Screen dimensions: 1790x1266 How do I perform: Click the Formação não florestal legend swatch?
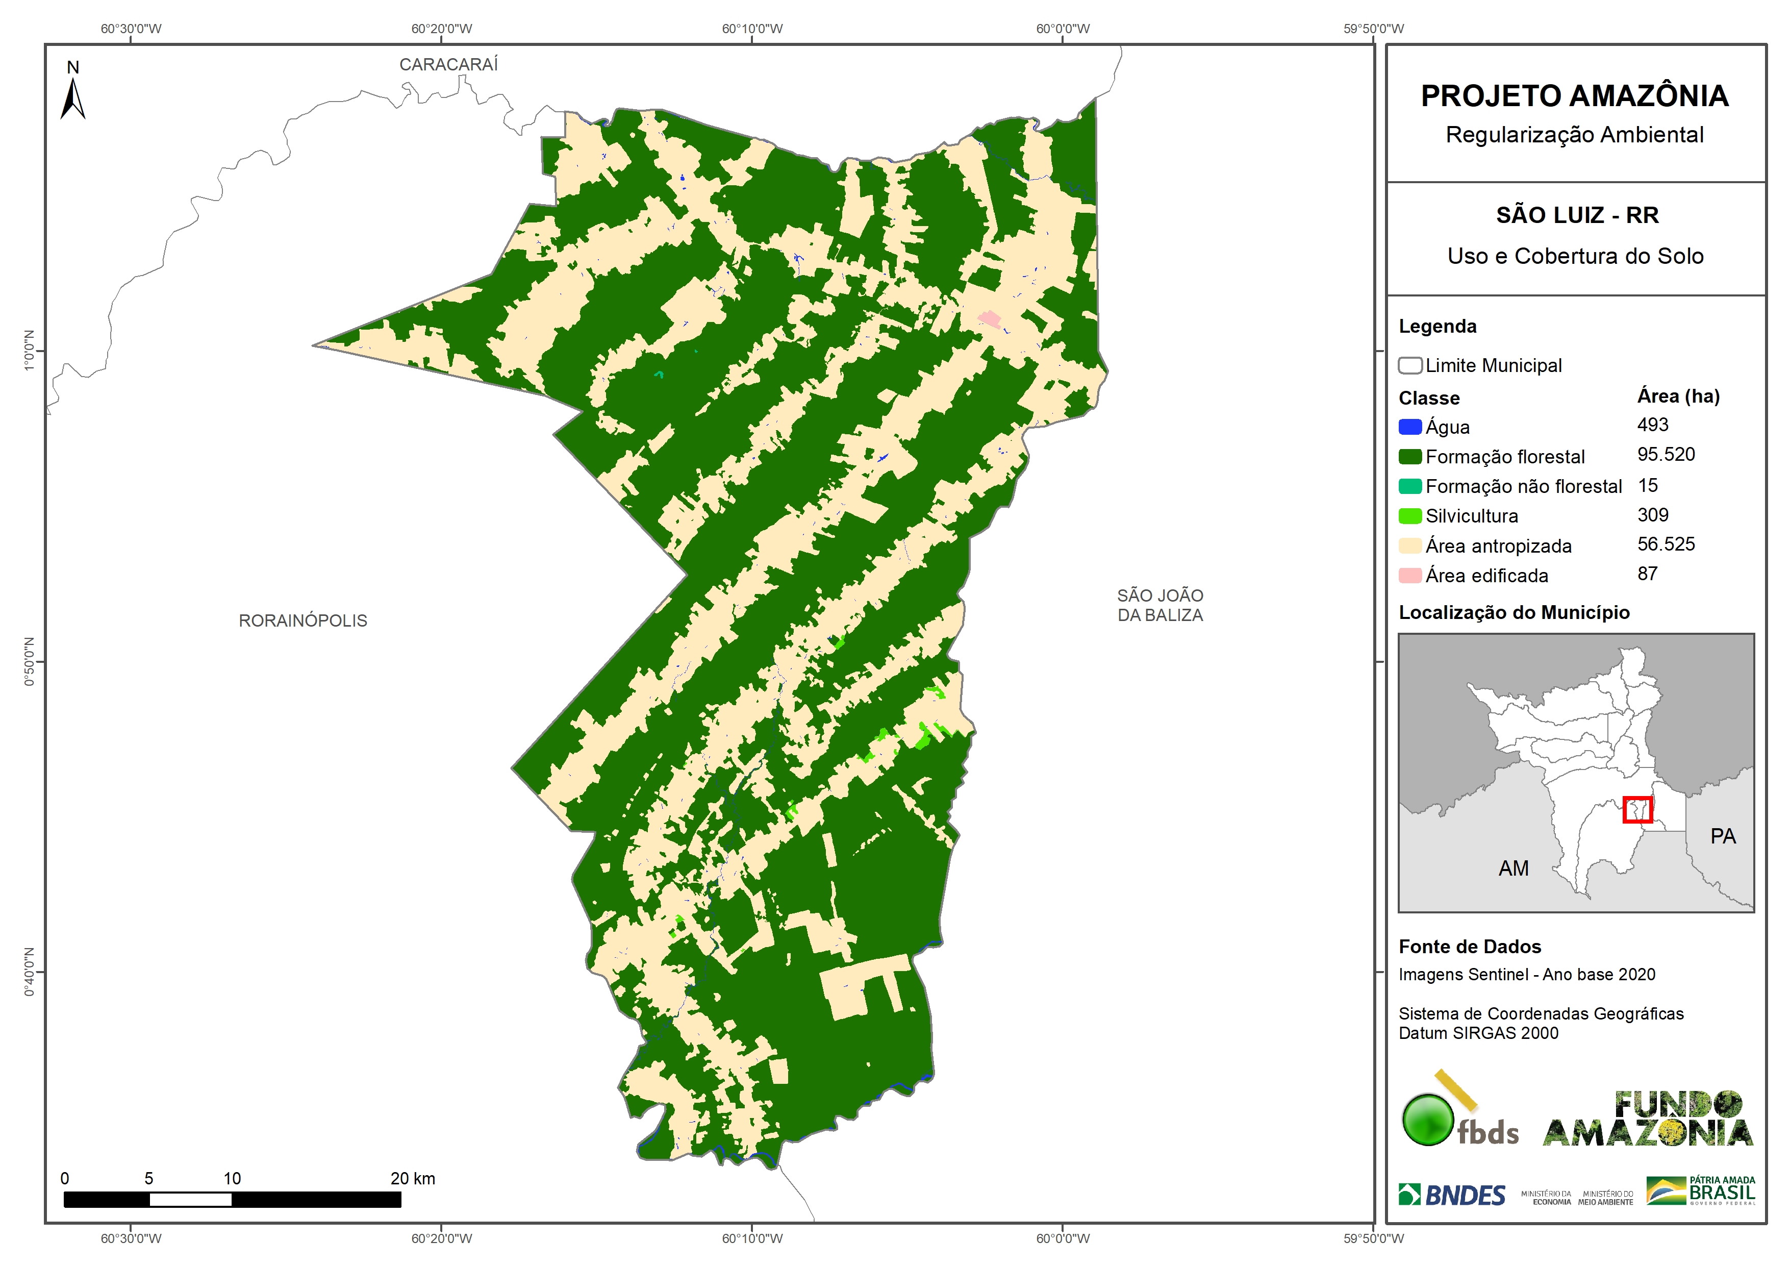pos(1409,486)
